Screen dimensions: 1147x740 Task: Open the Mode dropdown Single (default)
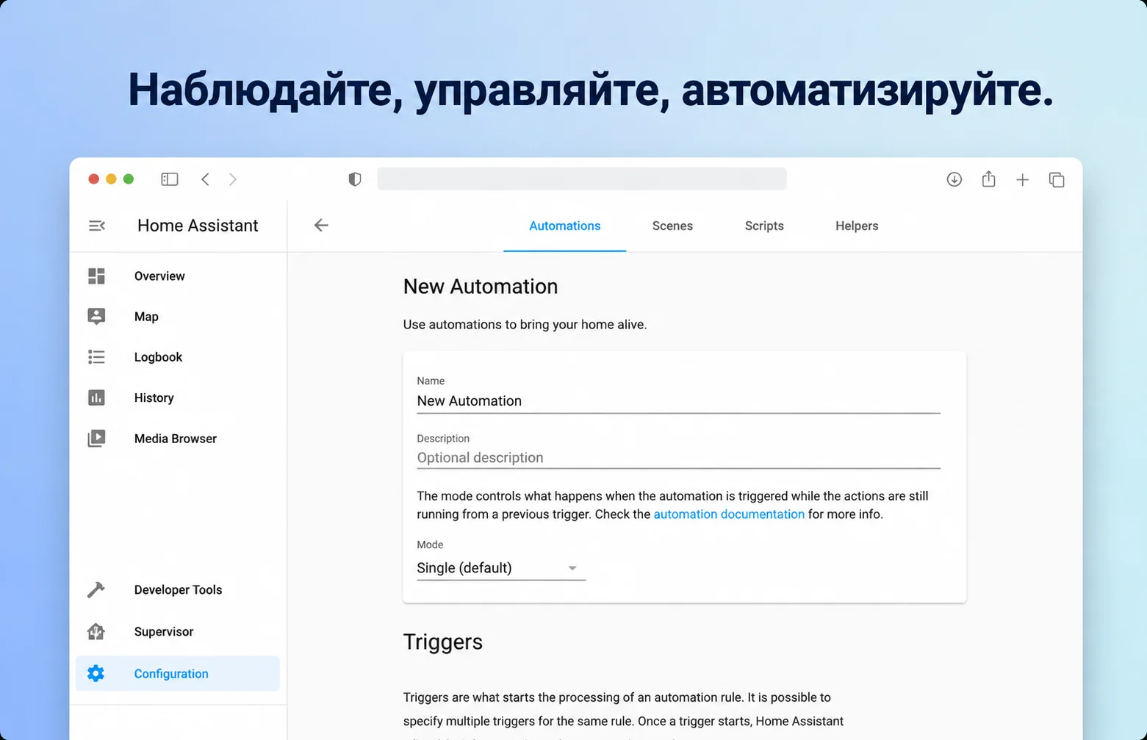click(501, 567)
